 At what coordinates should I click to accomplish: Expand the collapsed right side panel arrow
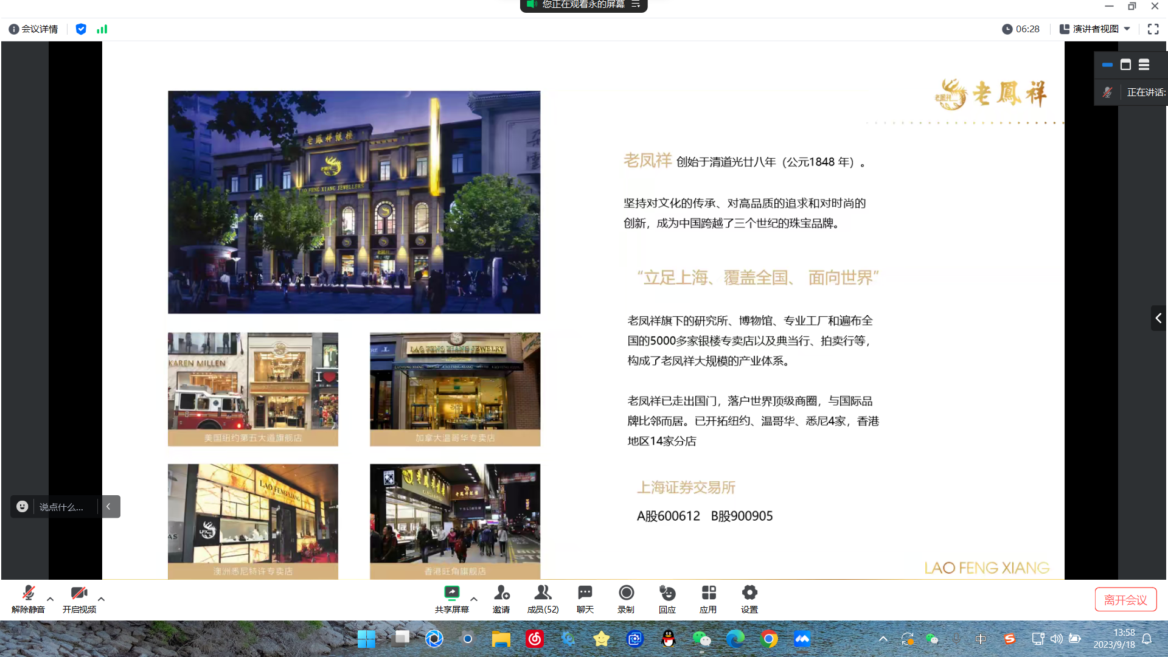pos(1158,318)
